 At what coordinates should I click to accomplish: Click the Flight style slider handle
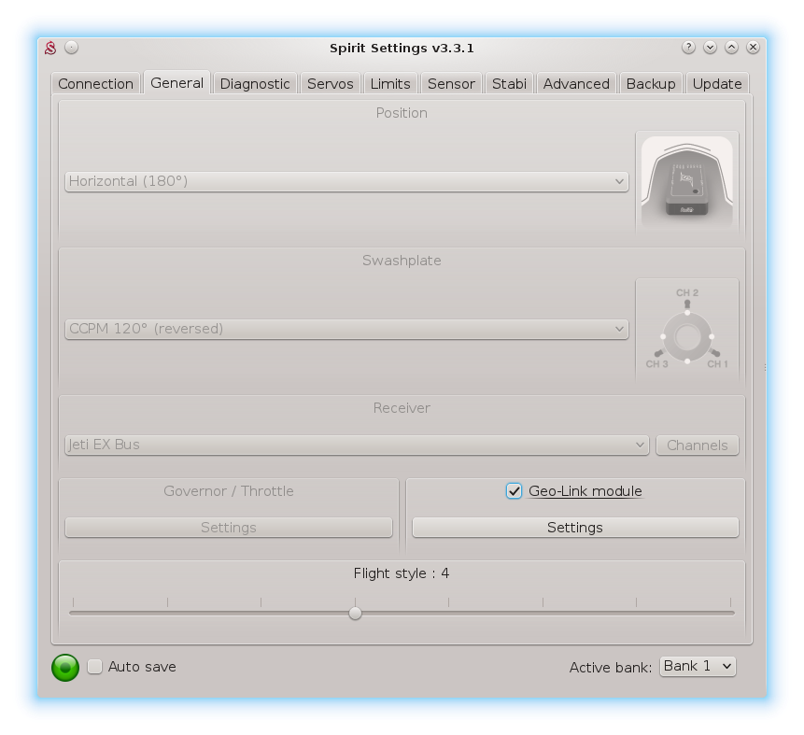[x=355, y=614]
